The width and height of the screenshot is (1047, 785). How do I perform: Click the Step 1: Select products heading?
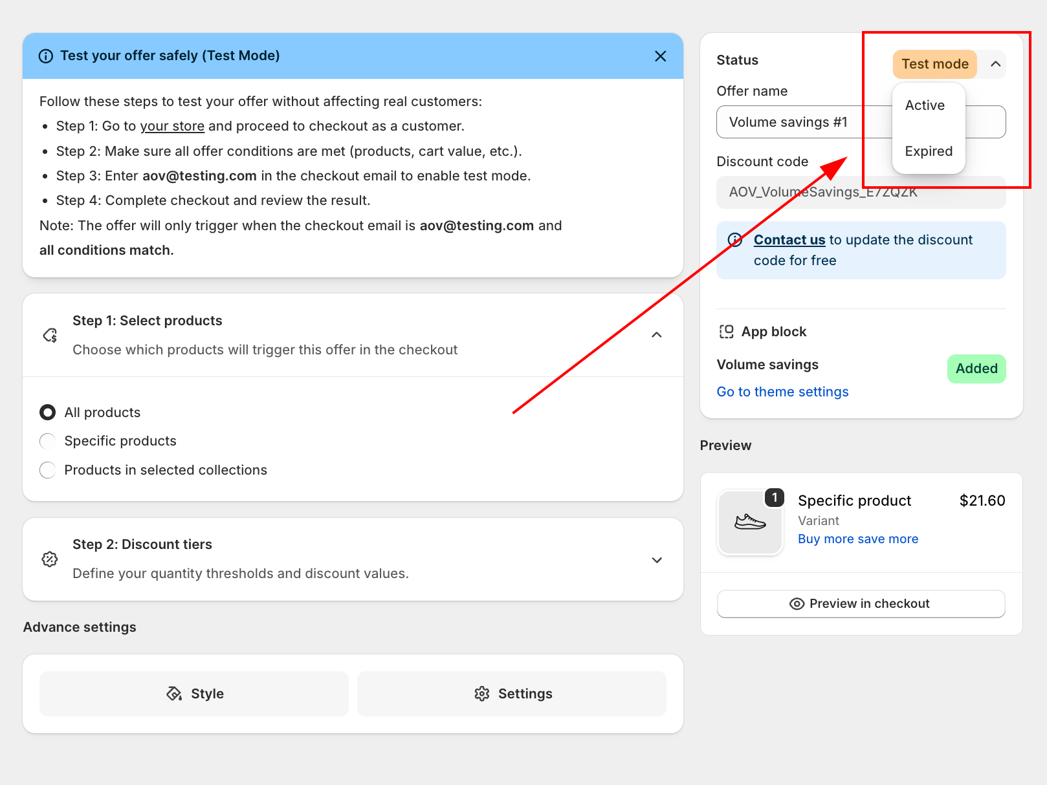[148, 321]
